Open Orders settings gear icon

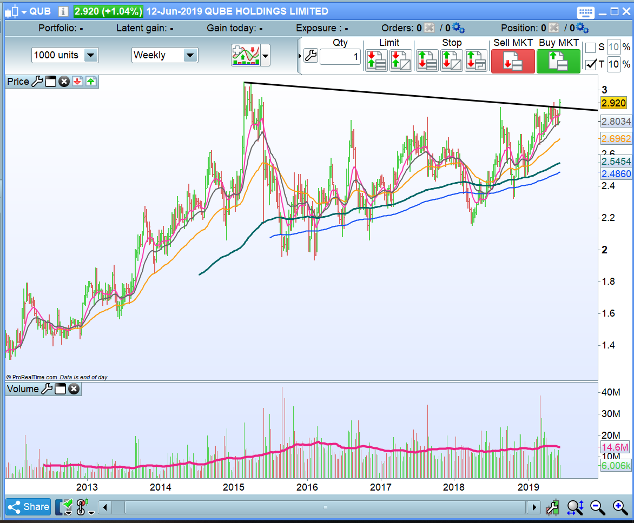coord(459,28)
